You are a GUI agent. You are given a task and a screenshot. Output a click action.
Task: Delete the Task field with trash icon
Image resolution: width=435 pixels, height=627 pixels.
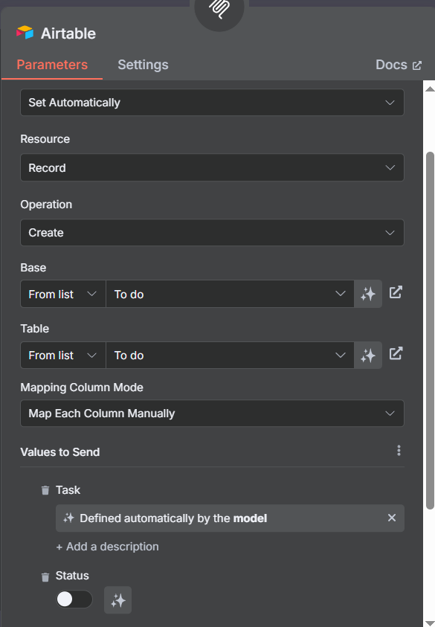coord(45,490)
